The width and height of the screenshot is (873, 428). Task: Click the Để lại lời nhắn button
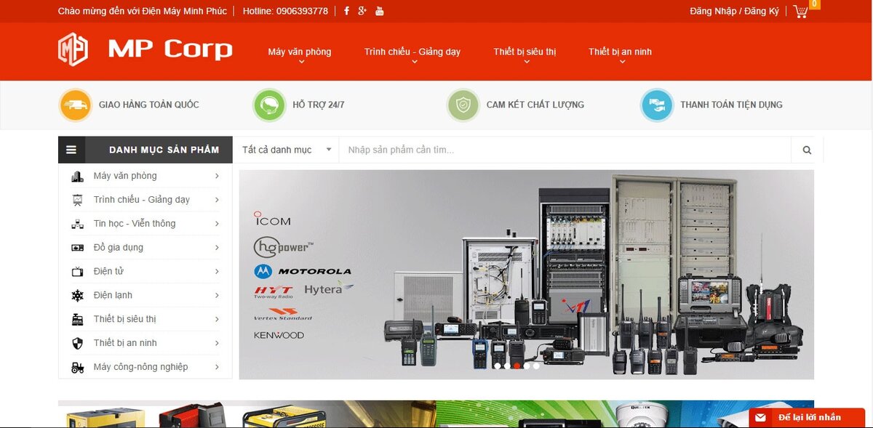click(x=807, y=418)
